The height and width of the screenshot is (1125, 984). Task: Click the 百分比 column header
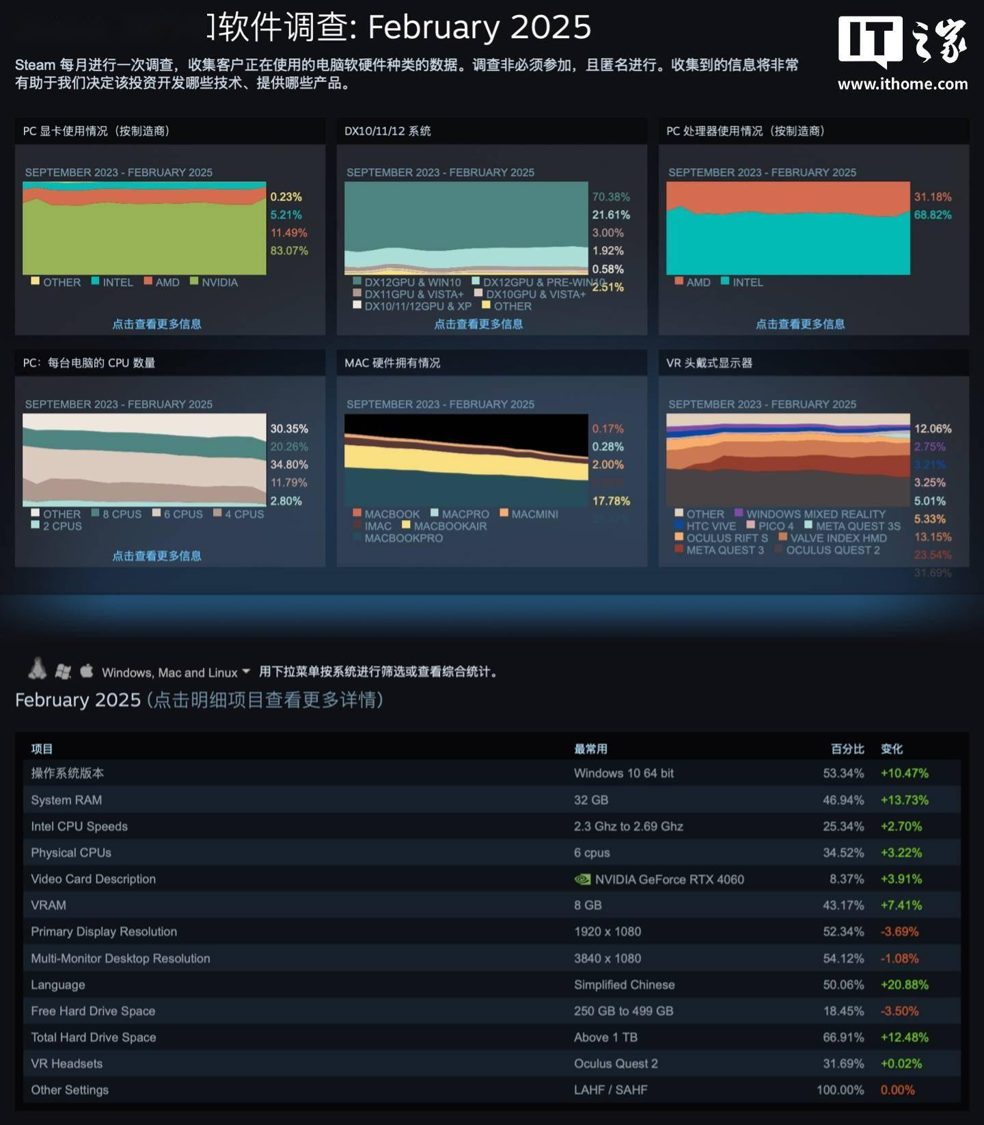point(847,749)
